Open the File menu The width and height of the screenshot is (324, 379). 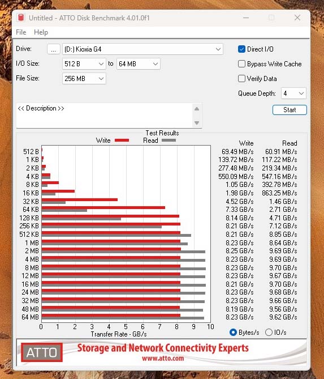click(x=21, y=32)
